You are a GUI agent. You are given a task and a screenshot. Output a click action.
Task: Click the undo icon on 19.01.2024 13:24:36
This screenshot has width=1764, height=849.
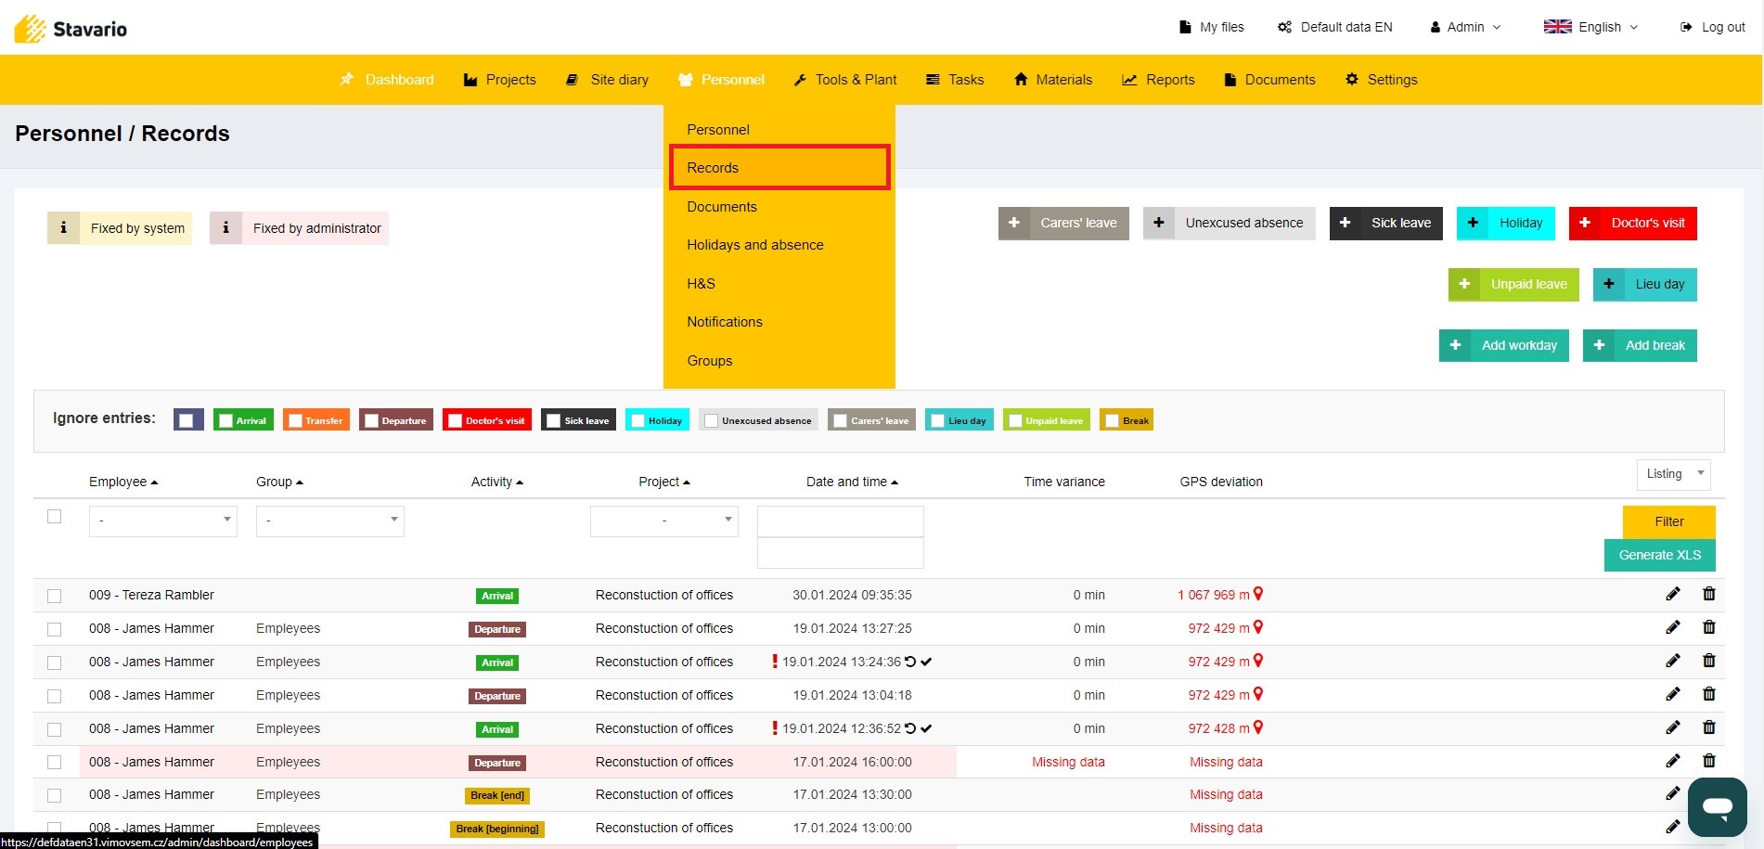pyautogui.click(x=910, y=662)
